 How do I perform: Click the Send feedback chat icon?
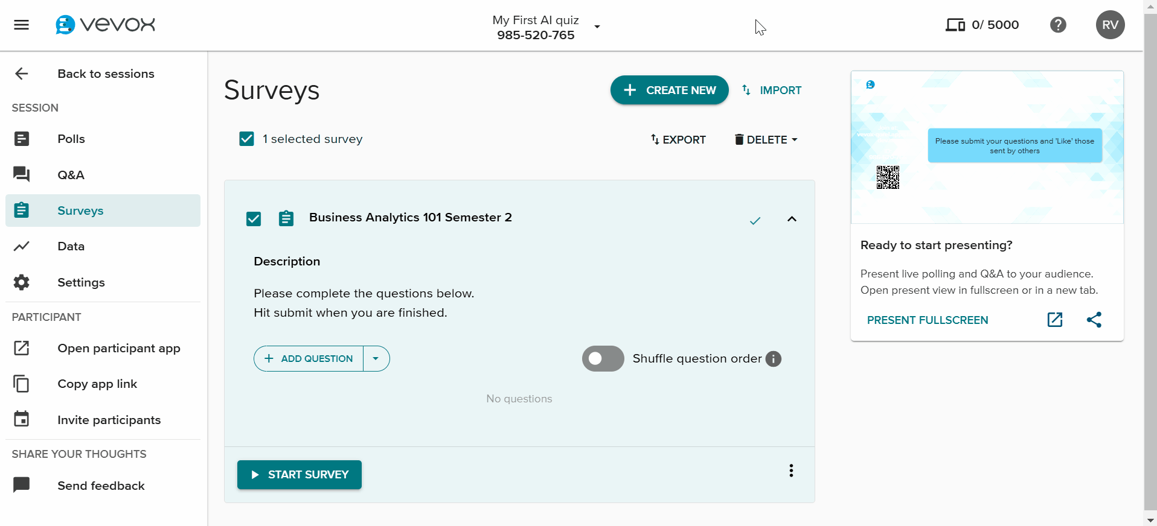(x=22, y=485)
